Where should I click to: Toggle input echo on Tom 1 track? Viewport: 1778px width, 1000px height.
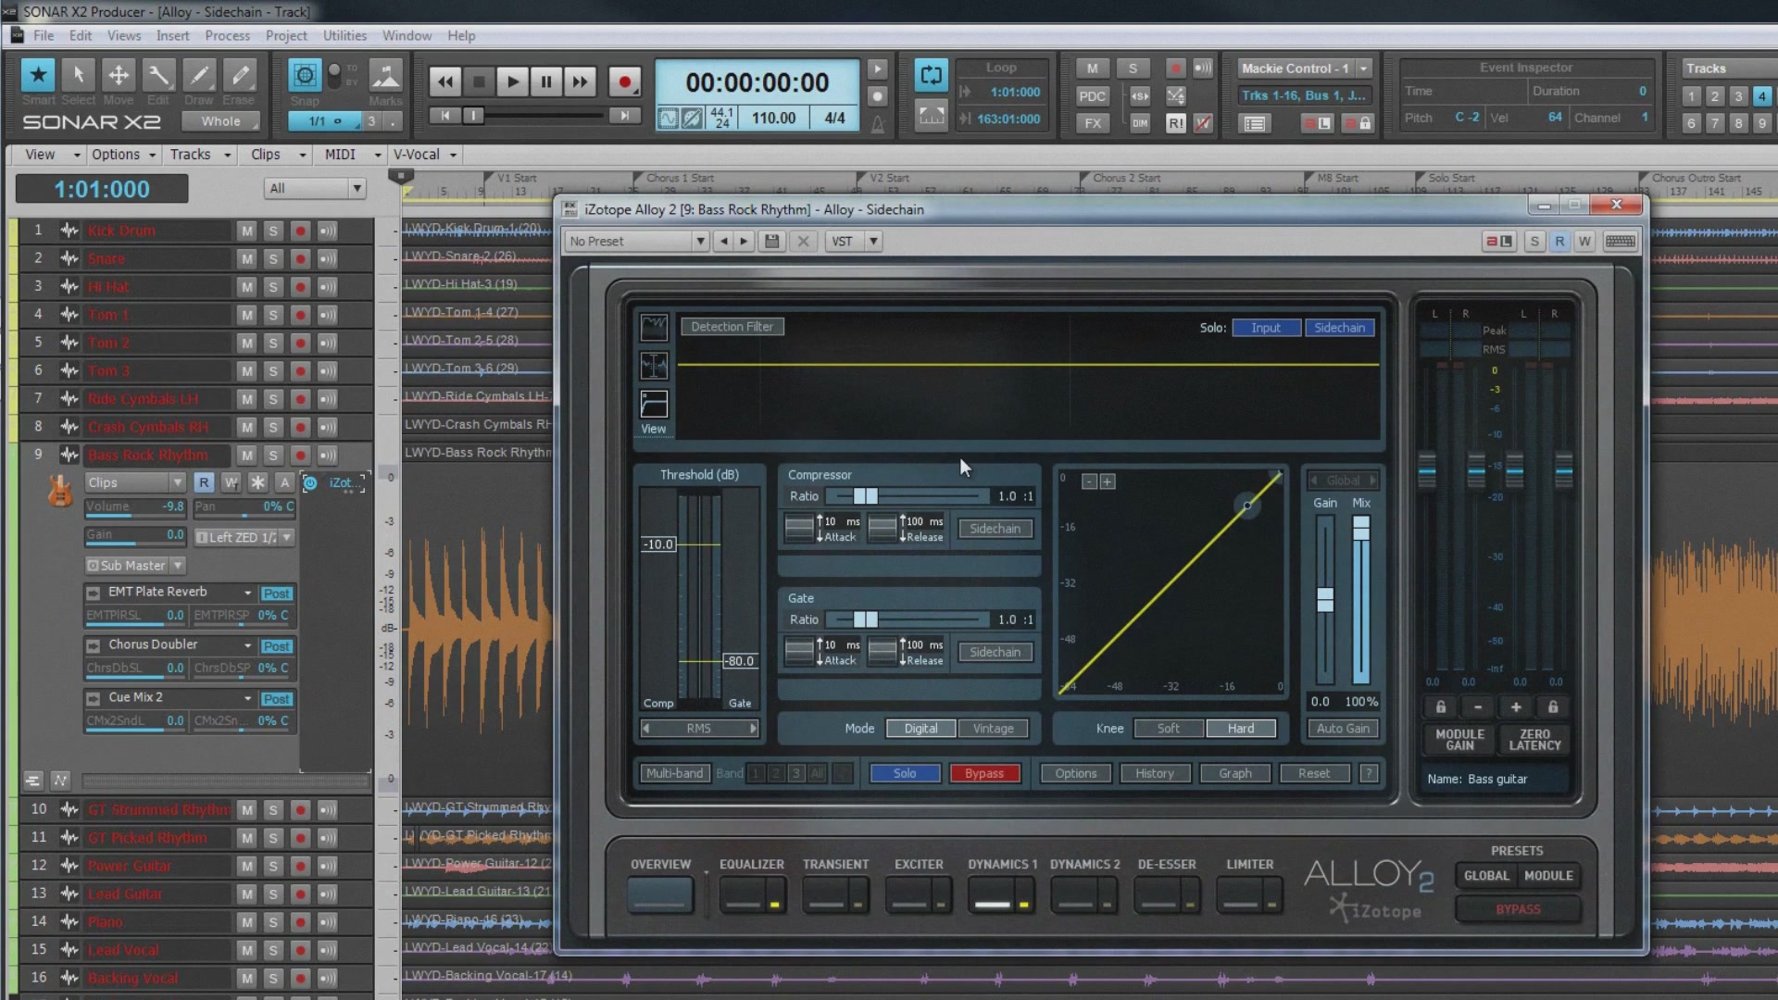coord(328,315)
